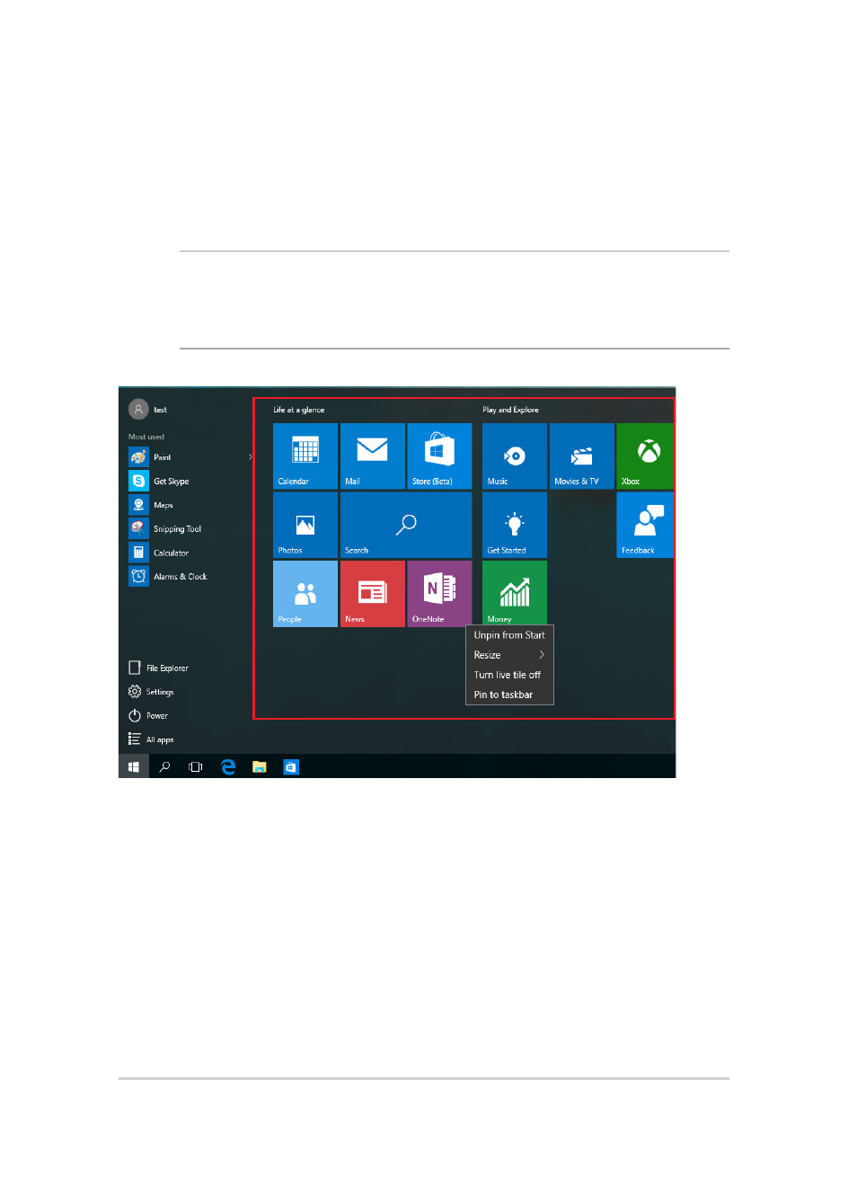Launch the OneNote tile
This screenshot has height=1177, width=848.
click(x=439, y=594)
